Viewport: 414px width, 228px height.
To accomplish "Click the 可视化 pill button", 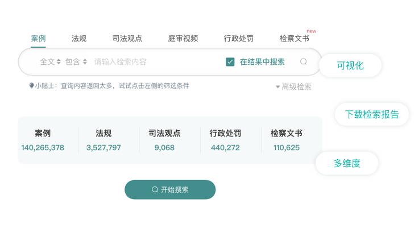I will [350, 66].
